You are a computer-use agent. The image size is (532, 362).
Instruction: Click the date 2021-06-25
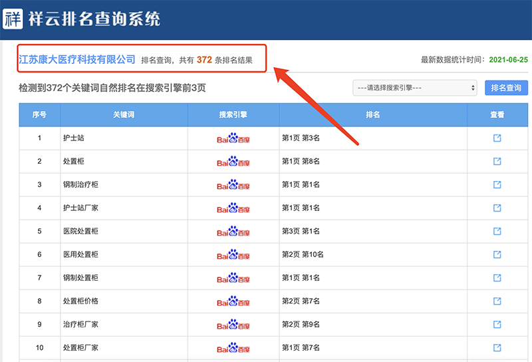click(x=508, y=60)
